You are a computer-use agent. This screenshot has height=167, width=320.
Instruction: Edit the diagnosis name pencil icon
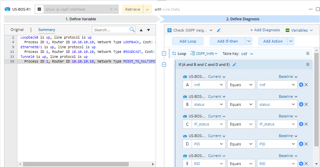tap(219, 30)
